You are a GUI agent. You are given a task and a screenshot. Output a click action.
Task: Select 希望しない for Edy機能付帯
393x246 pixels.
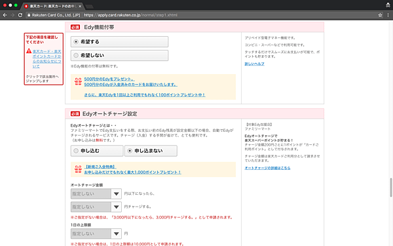120,55
